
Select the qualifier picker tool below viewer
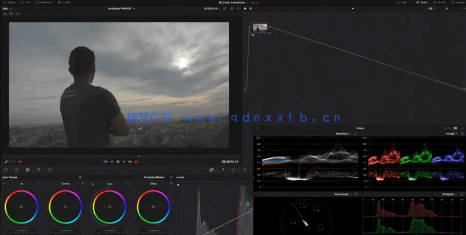[6, 162]
